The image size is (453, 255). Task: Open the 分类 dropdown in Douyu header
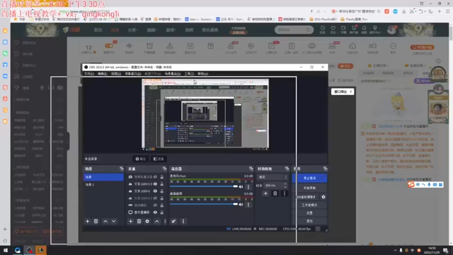point(133,30)
